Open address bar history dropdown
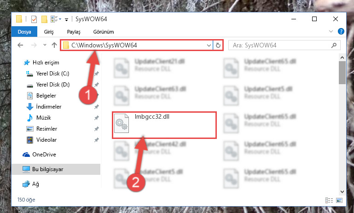The height and width of the screenshot is (213, 354). pyautogui.click(x=209, y=46)
